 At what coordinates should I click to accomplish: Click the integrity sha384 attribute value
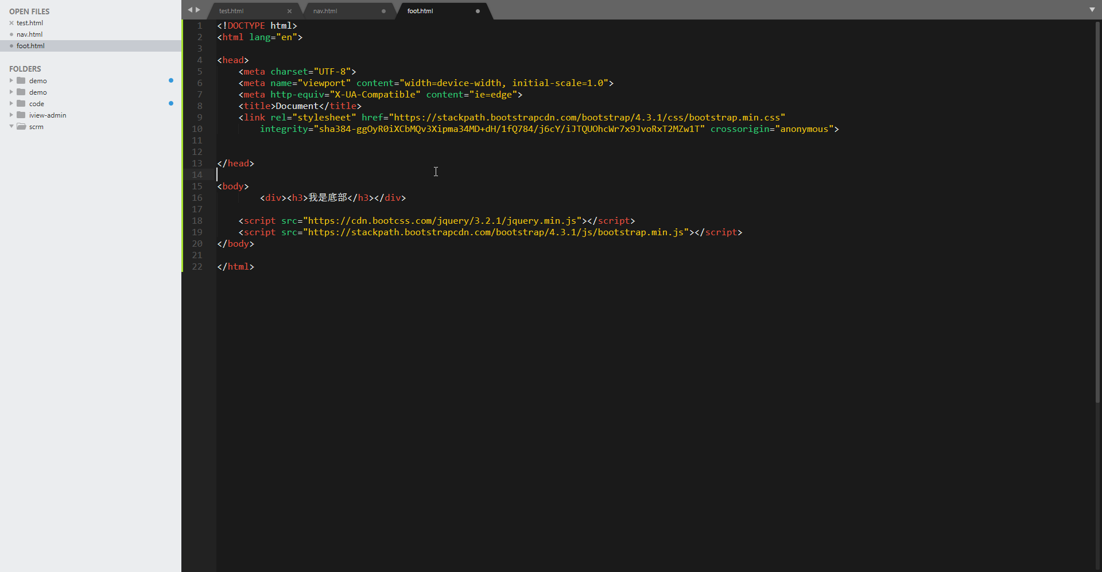(x=509, y=129)
